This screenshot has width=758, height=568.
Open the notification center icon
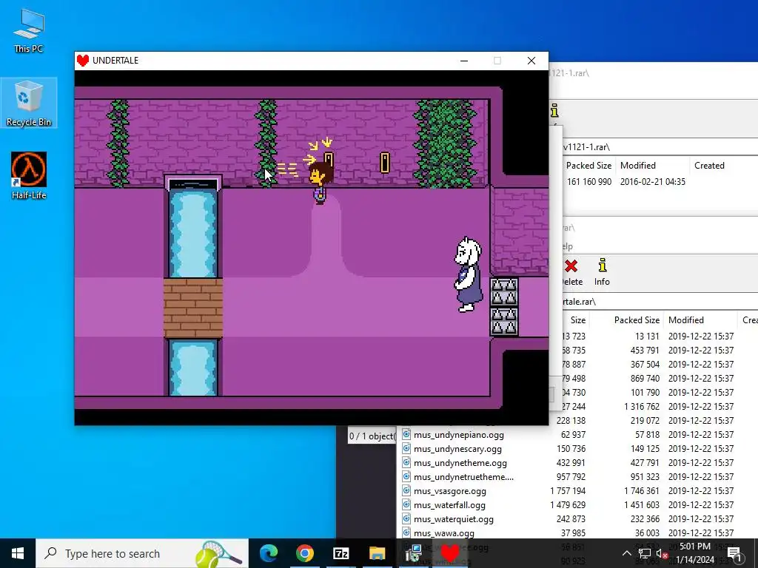click(x=734, y=553)
